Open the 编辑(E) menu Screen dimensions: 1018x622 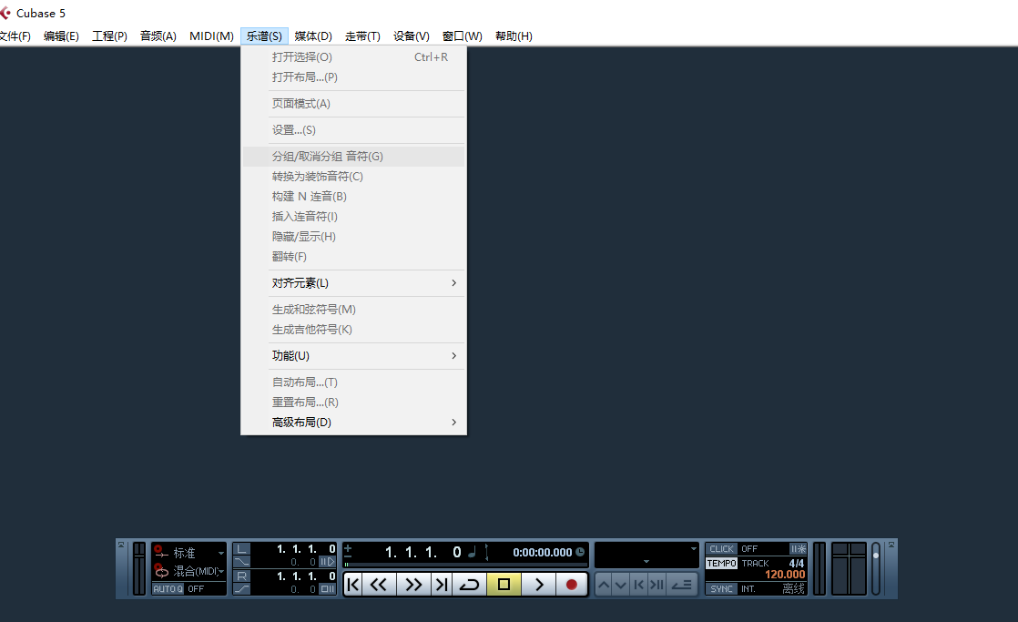pyautogui.click(x=61, y=36)
